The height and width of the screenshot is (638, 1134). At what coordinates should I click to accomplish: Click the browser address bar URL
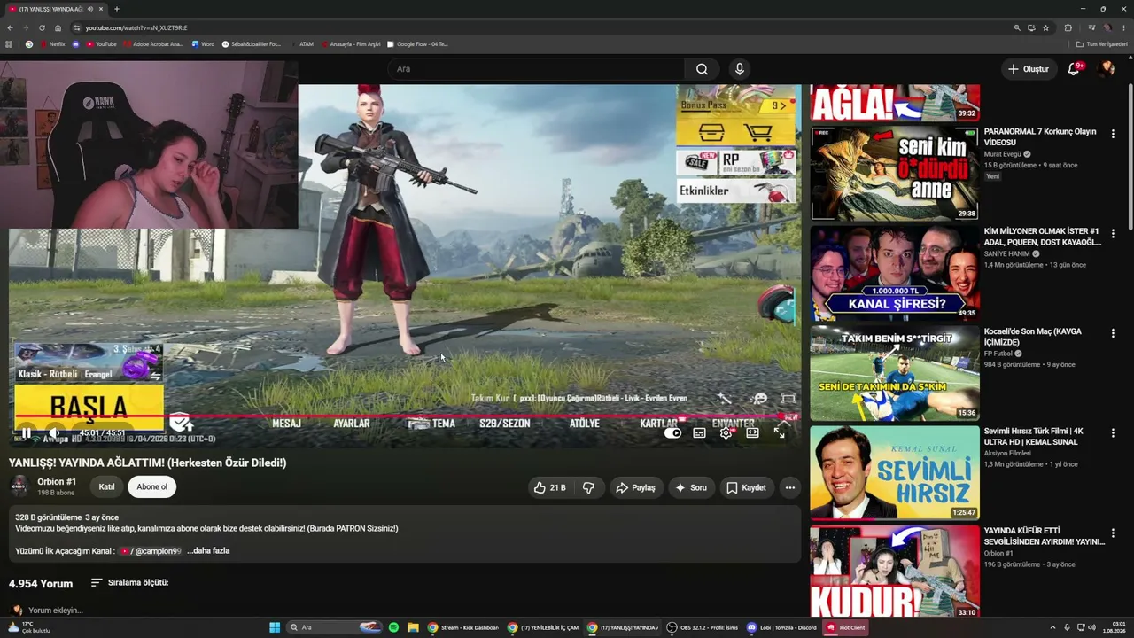coord(136,27)
